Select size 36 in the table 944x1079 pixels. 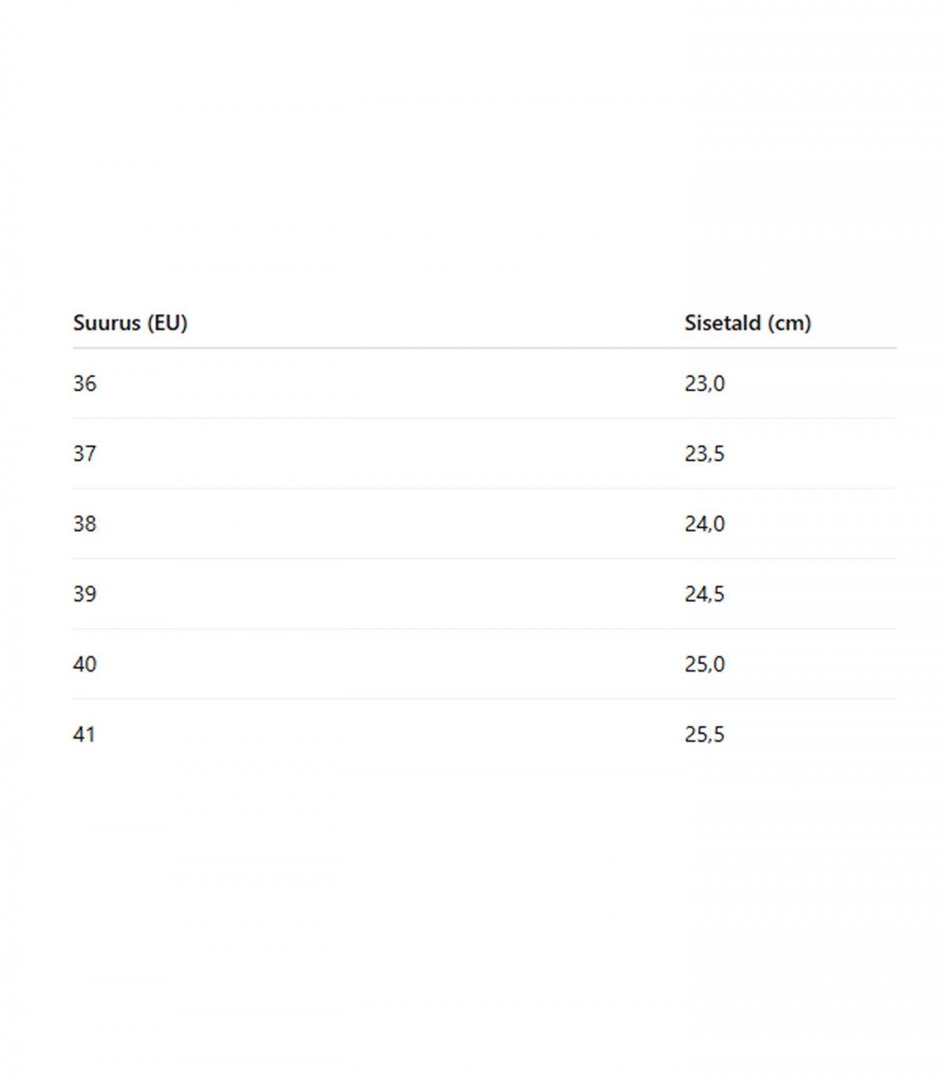85,384
